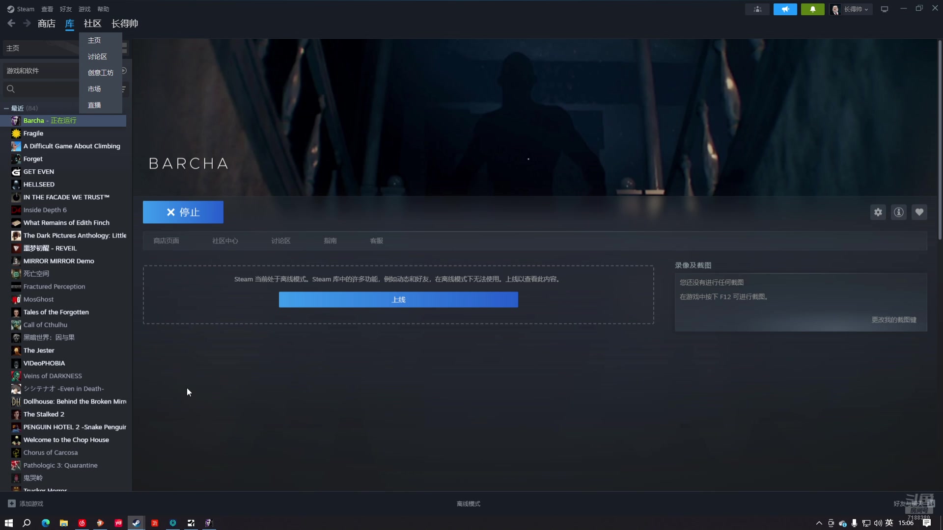Open File Explorer from the taskbar
Image resolution: width=943 pixels, height=530 pixels.
click(64, 523)
